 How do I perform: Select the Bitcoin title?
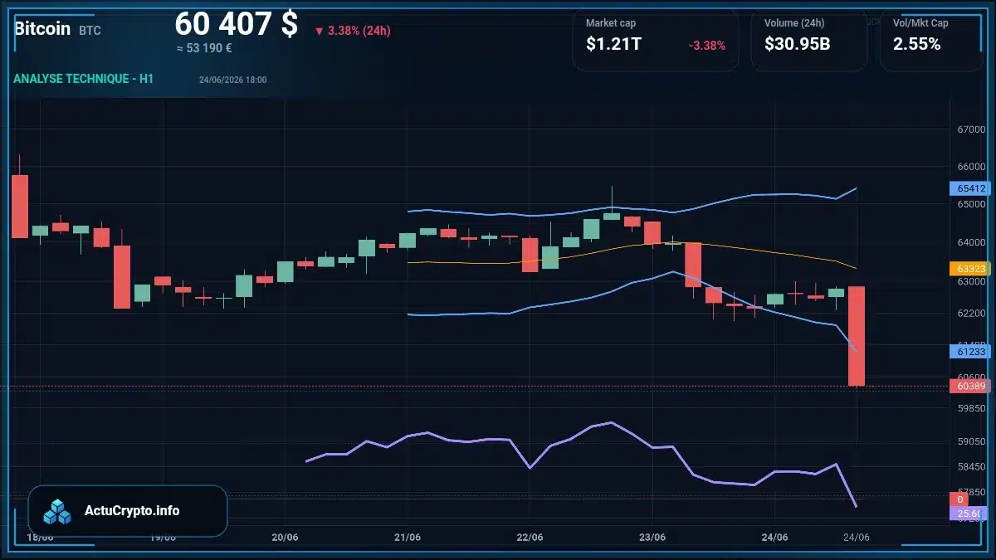pyautogui.click(x=42, y=28)
